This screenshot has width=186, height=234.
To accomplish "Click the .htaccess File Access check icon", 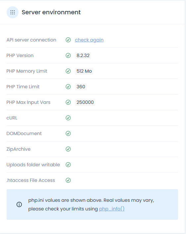I will [68, 180].
